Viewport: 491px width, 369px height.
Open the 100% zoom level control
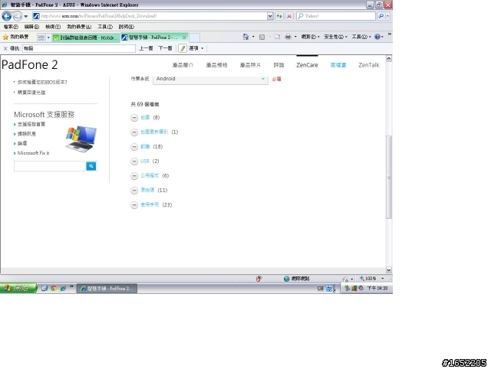371,279
